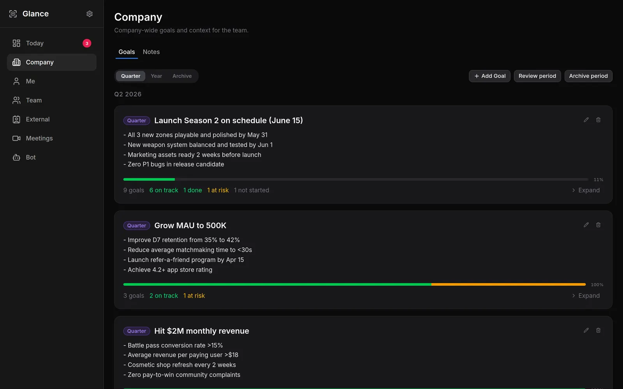Click the Launch Season 2 progress bar

355,179
